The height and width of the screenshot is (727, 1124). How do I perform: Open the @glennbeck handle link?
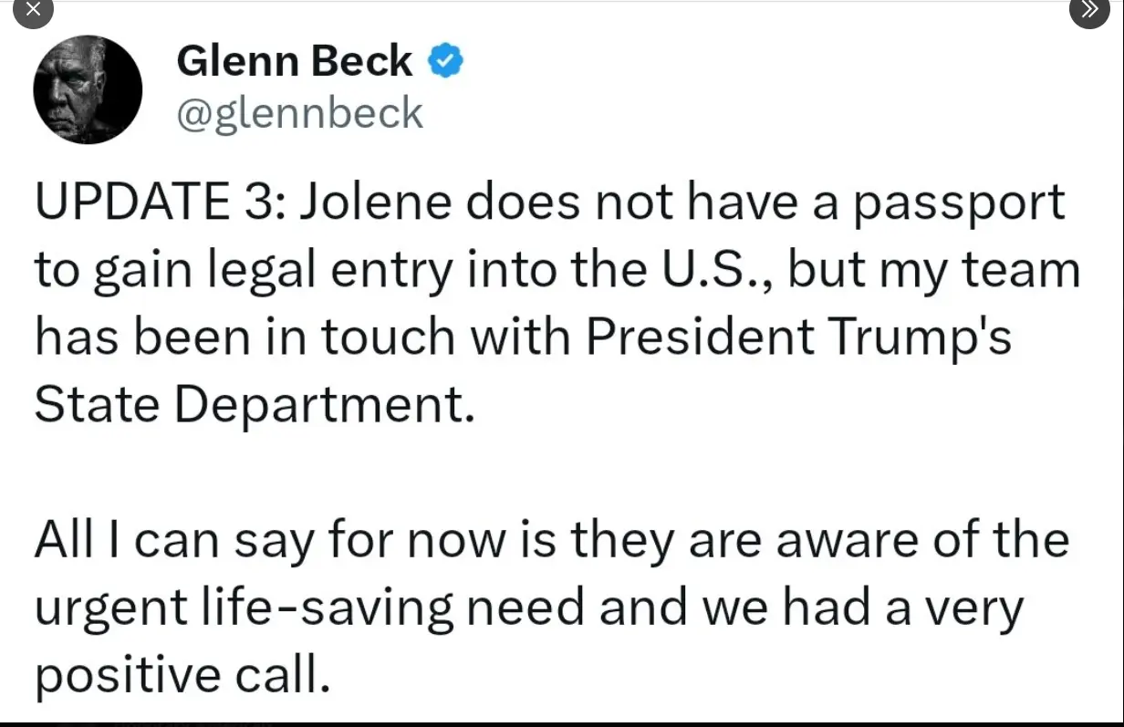(x=299, y=114)
